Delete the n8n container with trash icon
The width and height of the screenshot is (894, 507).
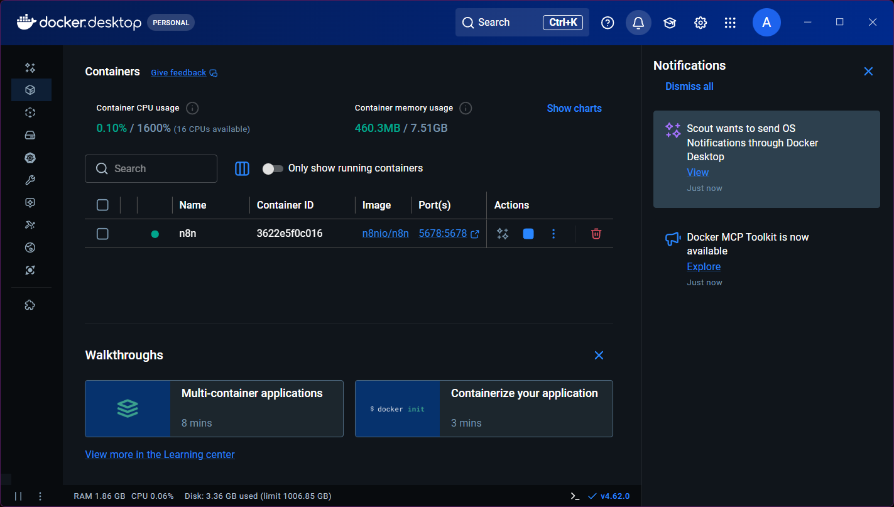click(596, 234)
